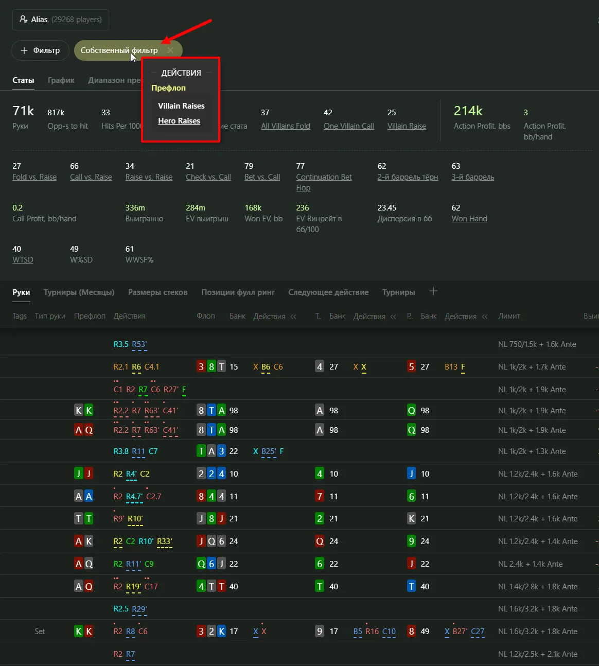The width and height of the screenshot is (599, 666).
Task: Remove the Собственный фильтр chip with X
Action: click(x=170, y=50)
